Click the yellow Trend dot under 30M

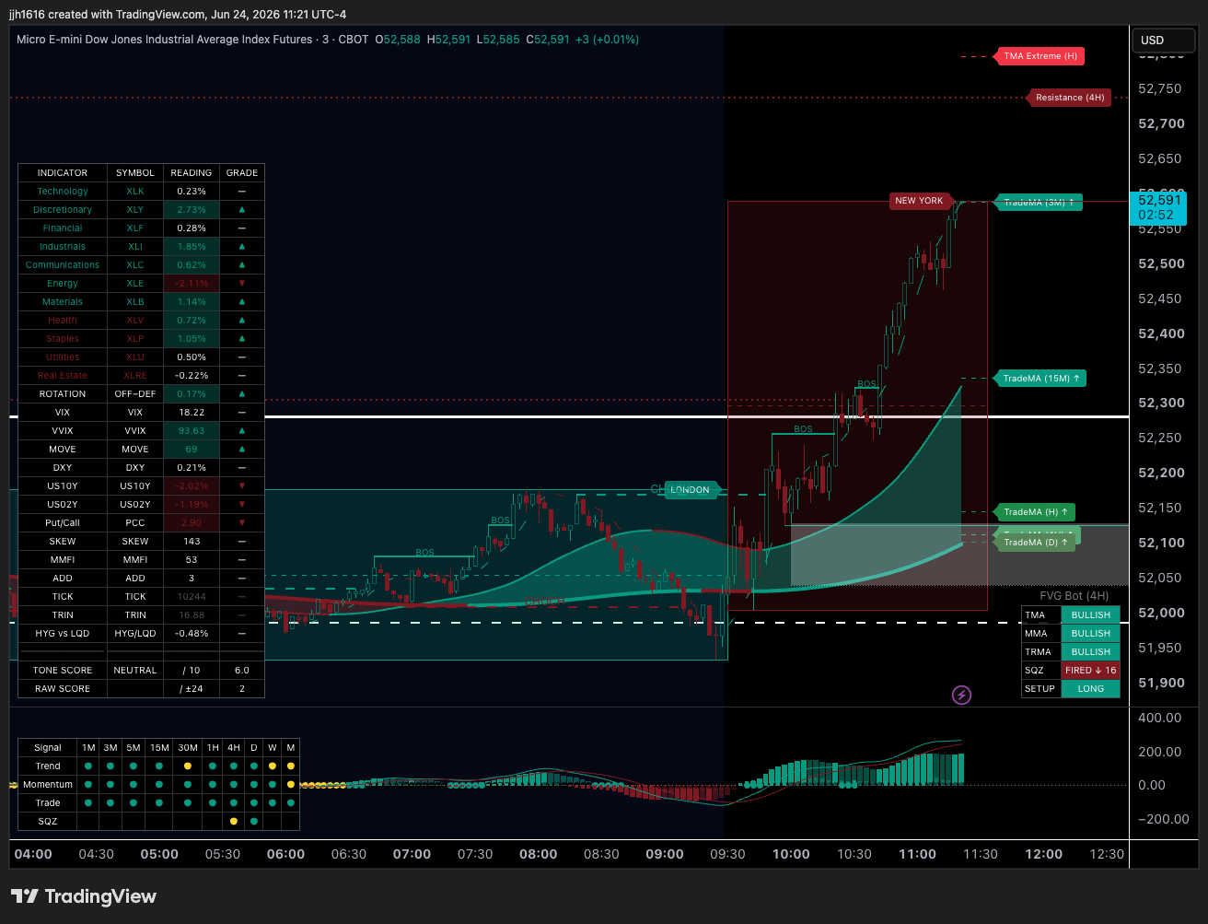click(x=187, y=766)
